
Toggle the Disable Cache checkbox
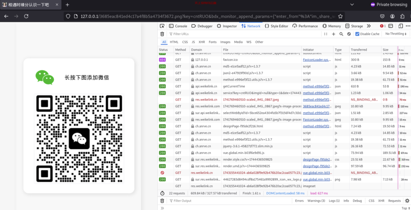tap(357, 34)
